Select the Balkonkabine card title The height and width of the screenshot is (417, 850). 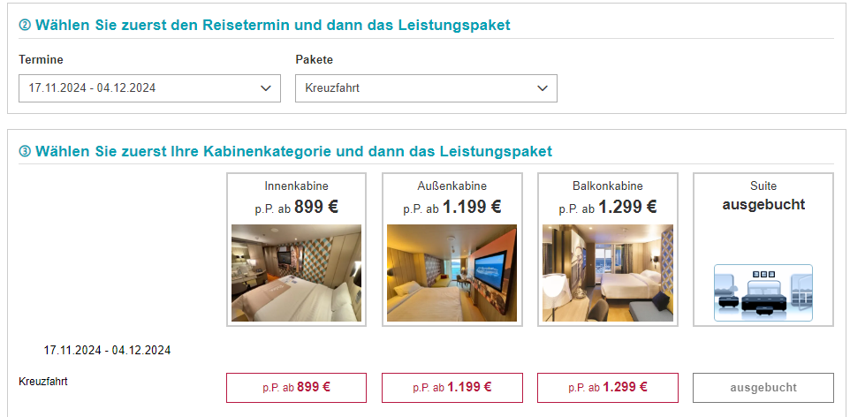click(608, 186)
